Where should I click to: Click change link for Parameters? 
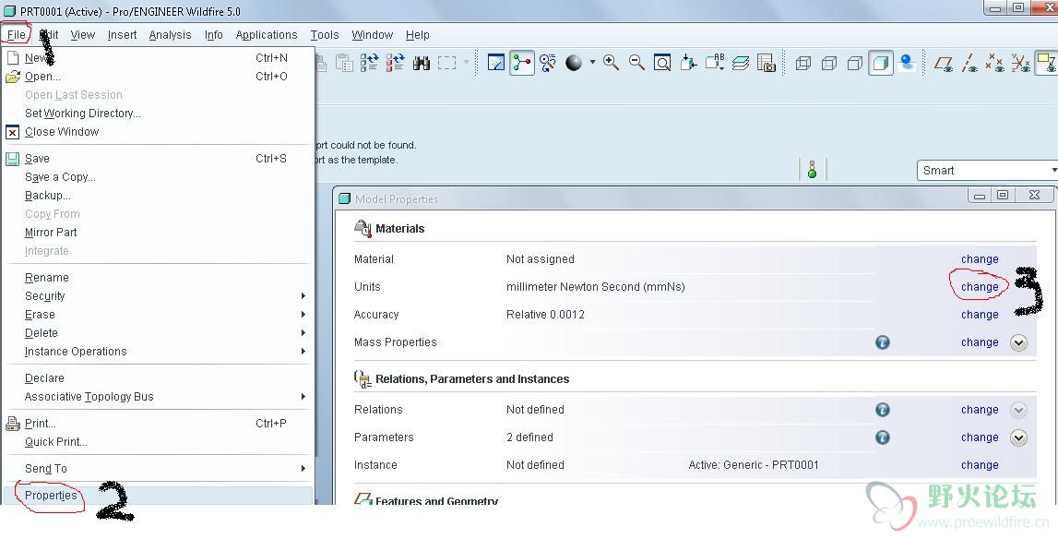[980, 437]
